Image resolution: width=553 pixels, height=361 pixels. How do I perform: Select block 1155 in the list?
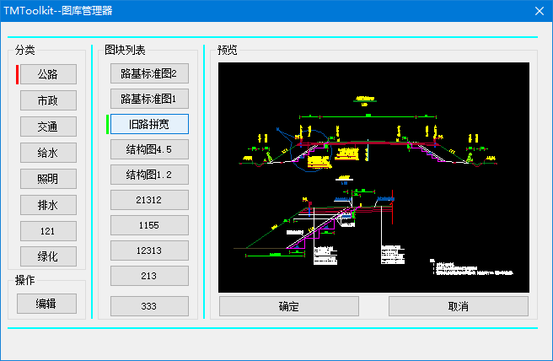coord(149,225)
